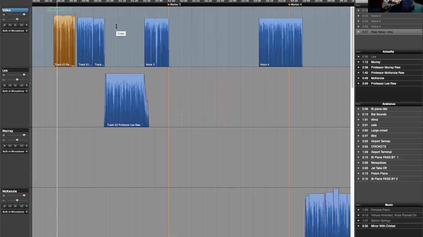Image resolution: width=423 pixels, height=237 pixels.
Task: Select 'Airport Terminal' clipboard entry
Action: pos(381,152)
